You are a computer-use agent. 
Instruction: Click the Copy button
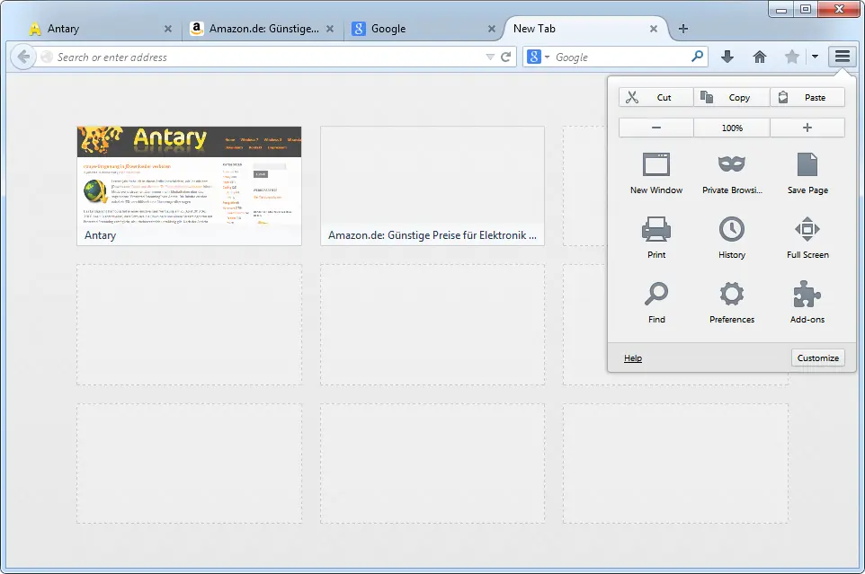click(x=732, y=98)
